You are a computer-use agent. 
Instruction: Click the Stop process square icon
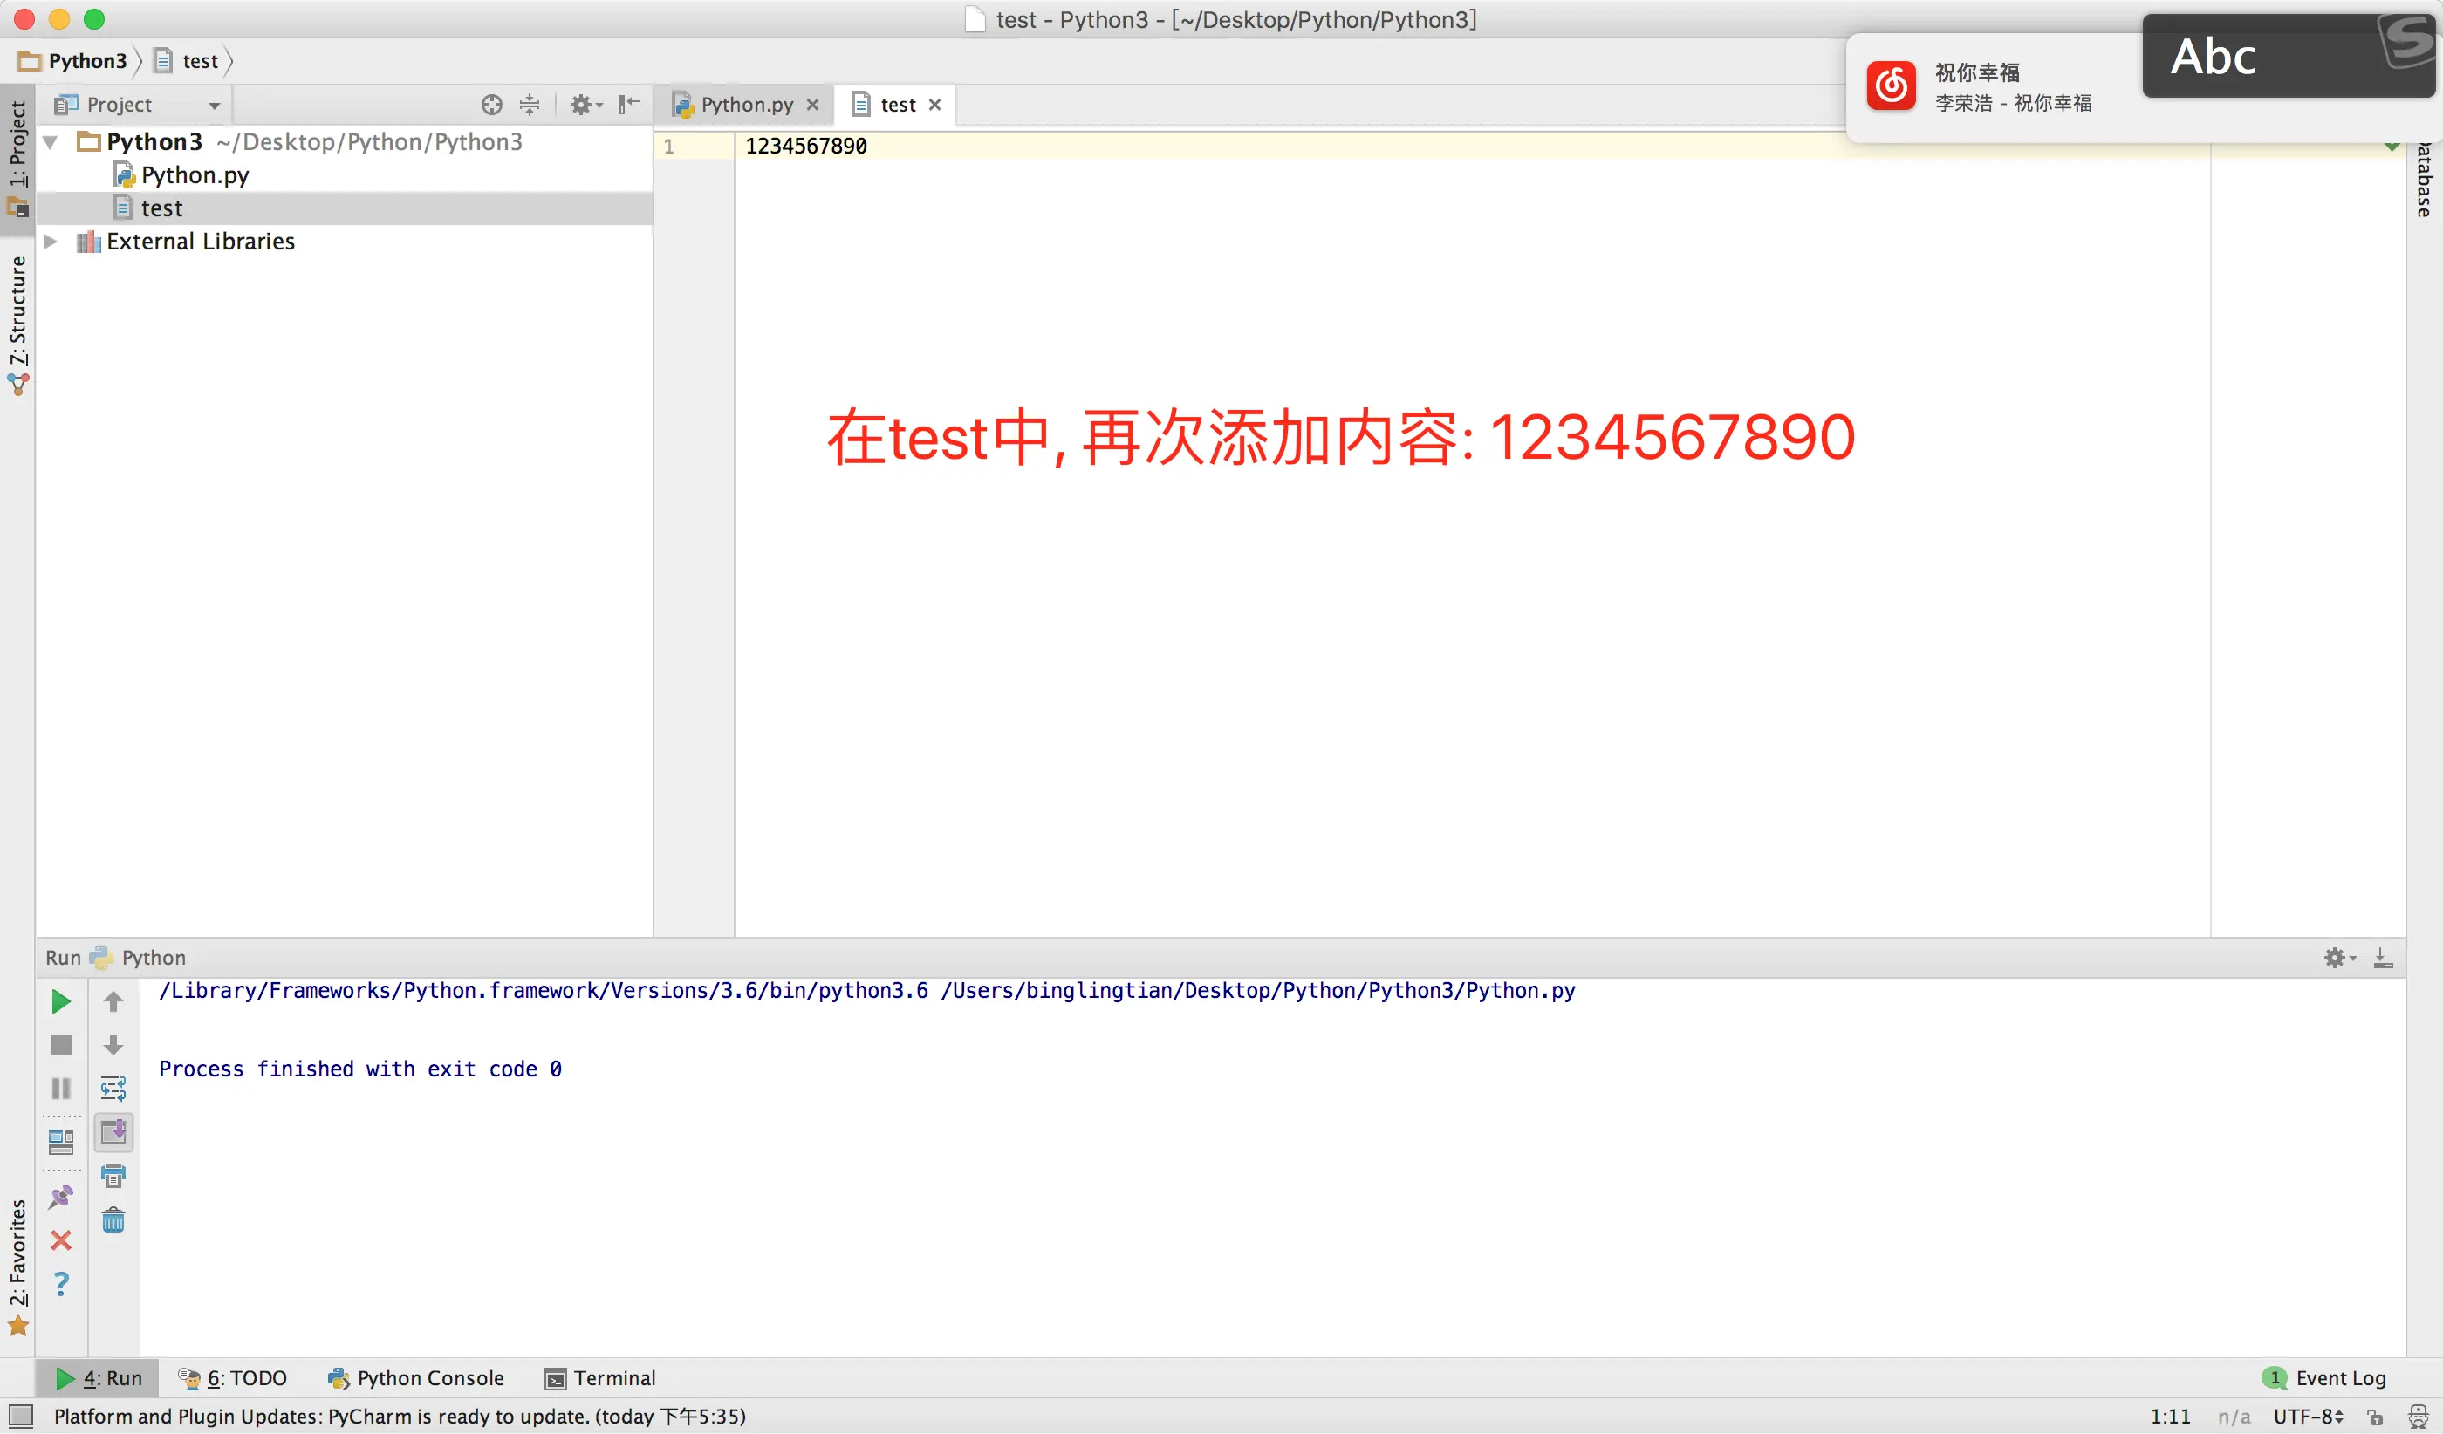(x=60, y=1044)
